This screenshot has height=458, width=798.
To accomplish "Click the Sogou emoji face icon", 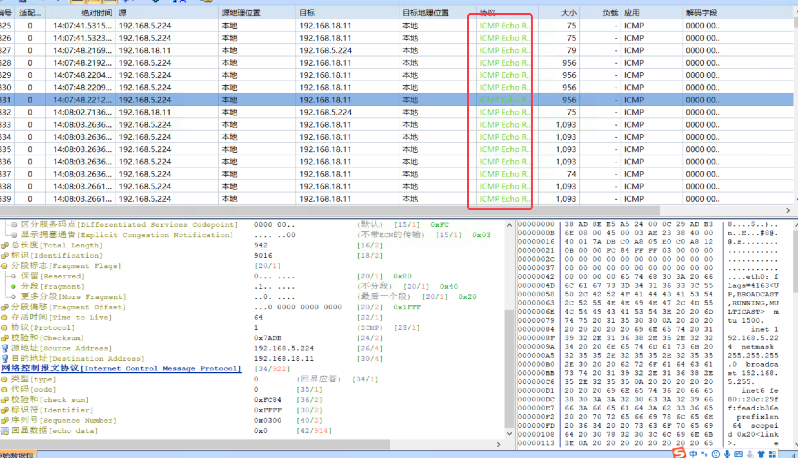I will pyautogui.click(x=715, y=454).
